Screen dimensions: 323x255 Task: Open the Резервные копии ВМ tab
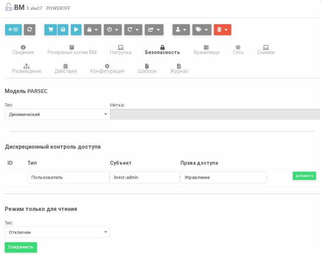(72, 50)
